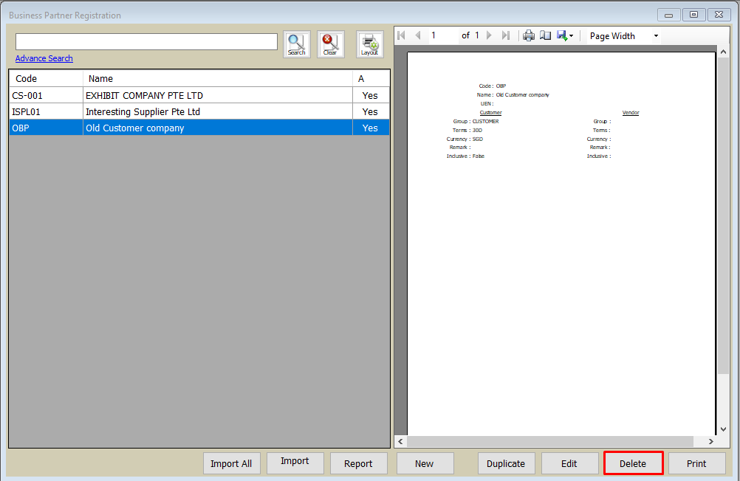Viewport: 740px width, 481px height.
Task: Click the preview vertical scrollbar down arrow
Action: tap(722, 429)
